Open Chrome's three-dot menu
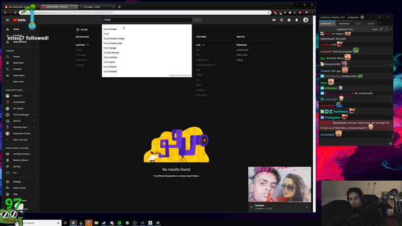This screenshot has width=402, height=226. [x=312, y=13]
